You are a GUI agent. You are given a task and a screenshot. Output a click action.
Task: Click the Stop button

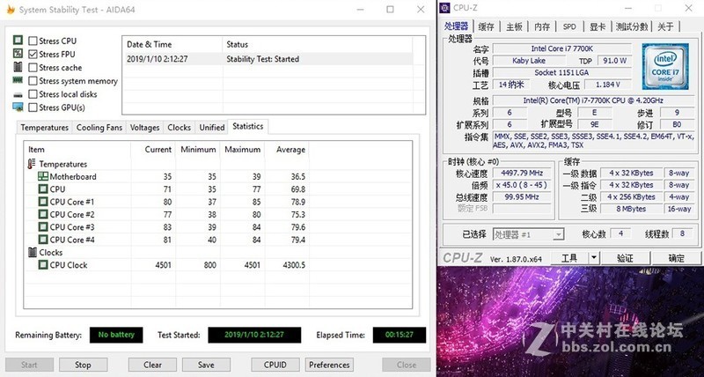point(83,365)
